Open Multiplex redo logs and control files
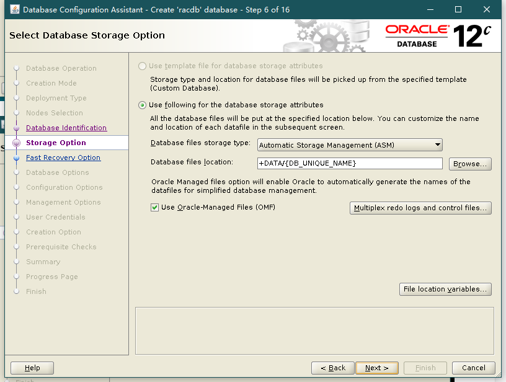This screenshot has width=506, height=382. pos(420,208)
